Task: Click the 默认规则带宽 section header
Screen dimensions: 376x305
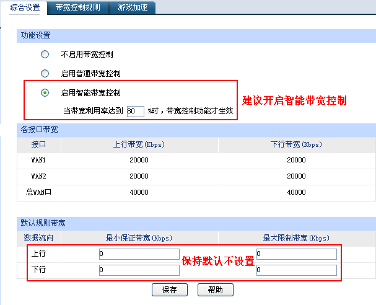Action: pyautogui.click(x=43, y=223)
